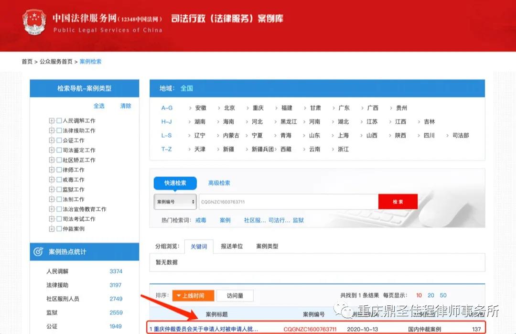Click the red 检索 search button

point(398,201)
